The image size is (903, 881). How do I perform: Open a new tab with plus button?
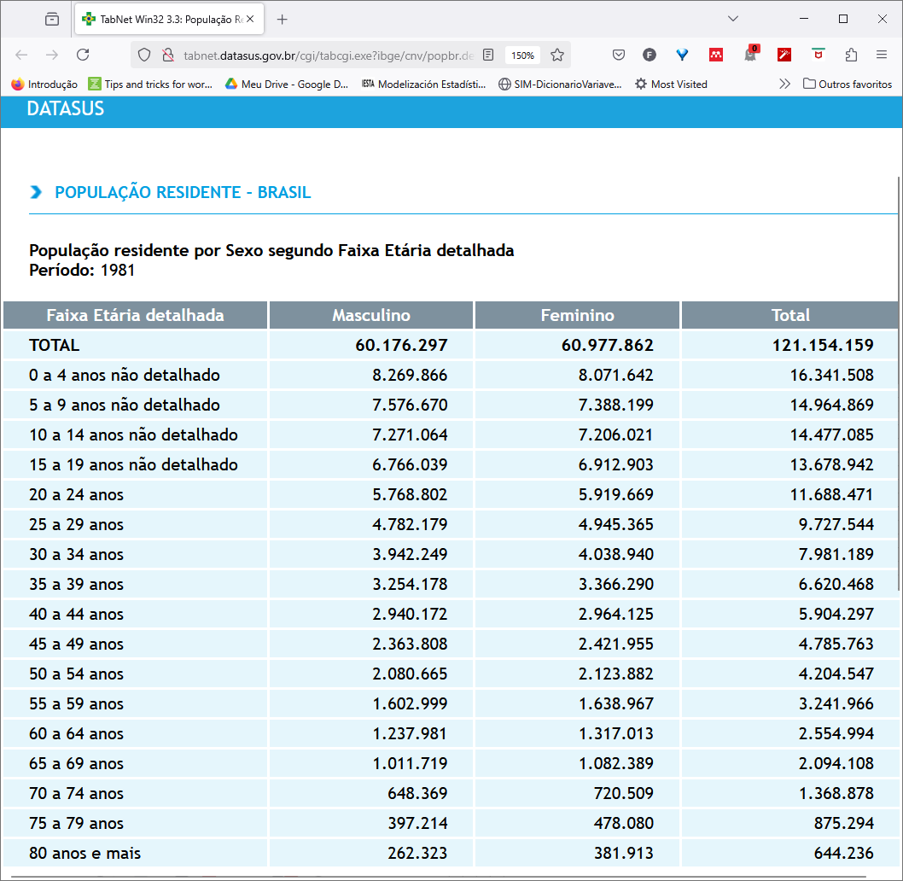coord(283,19)
